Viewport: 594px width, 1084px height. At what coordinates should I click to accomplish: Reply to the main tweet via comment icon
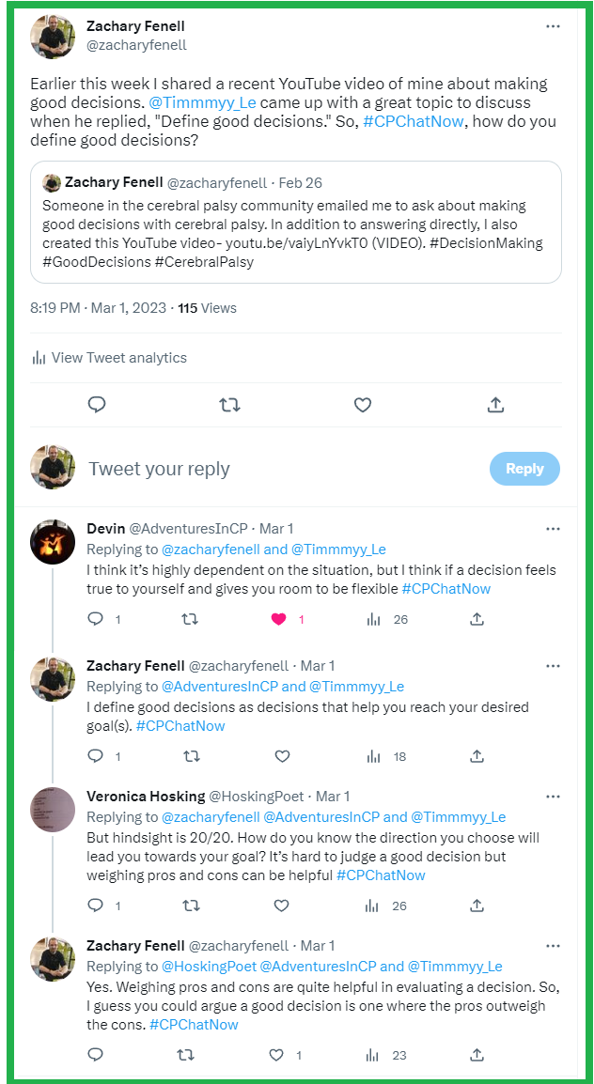click(x=97, y=405)
